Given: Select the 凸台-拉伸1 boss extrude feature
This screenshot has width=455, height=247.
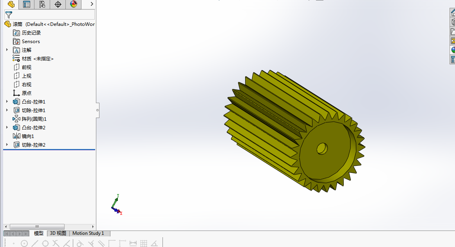Looking at the screenshot, I should point(29,102).
